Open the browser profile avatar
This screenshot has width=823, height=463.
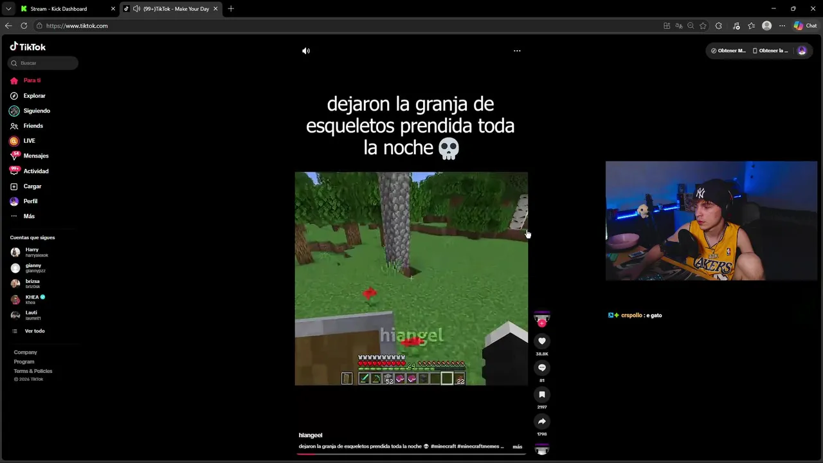pyautogui.click(x=766, y=26)
